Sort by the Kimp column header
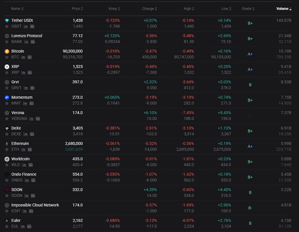Image resolution: width=299 pixels, height=232 pixels. 114,8
